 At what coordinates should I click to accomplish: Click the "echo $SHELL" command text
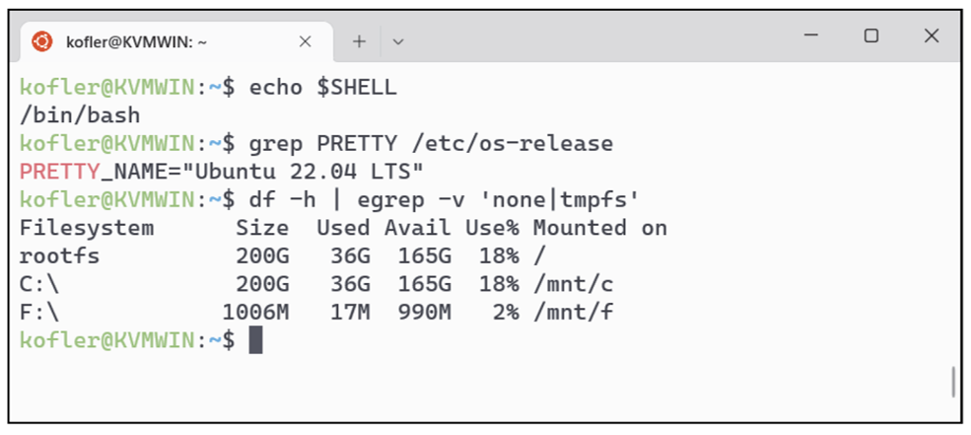click(323, 87)
